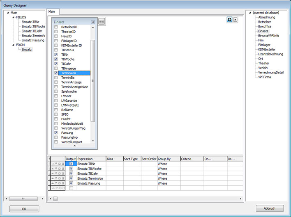Image resolution: width=291 pixels, height=217 pixels.
Task: Close the Einsatz table box
Action: tap(93, 22)
